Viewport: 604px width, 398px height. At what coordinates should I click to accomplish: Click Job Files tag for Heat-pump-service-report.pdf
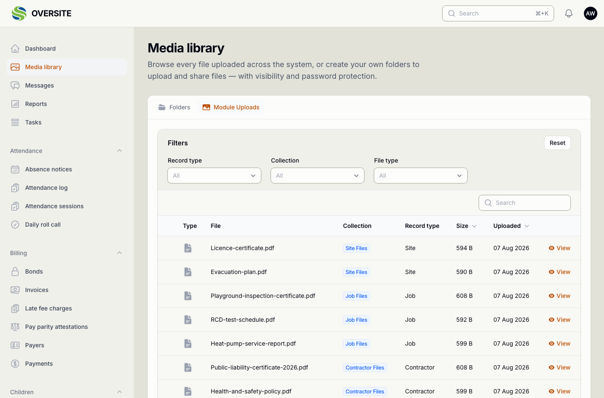(357, 344)
